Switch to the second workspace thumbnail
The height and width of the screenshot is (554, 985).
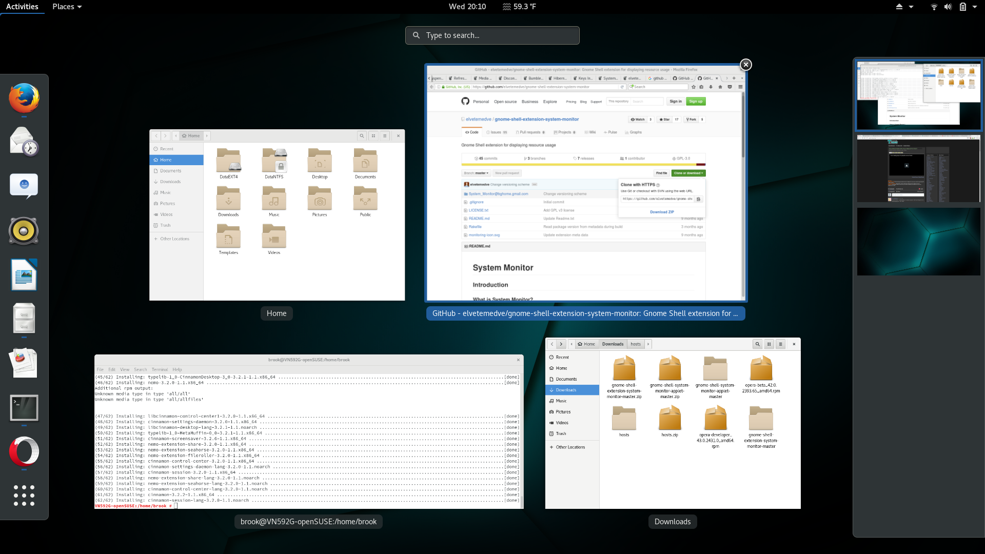click(x=919, y=169)
